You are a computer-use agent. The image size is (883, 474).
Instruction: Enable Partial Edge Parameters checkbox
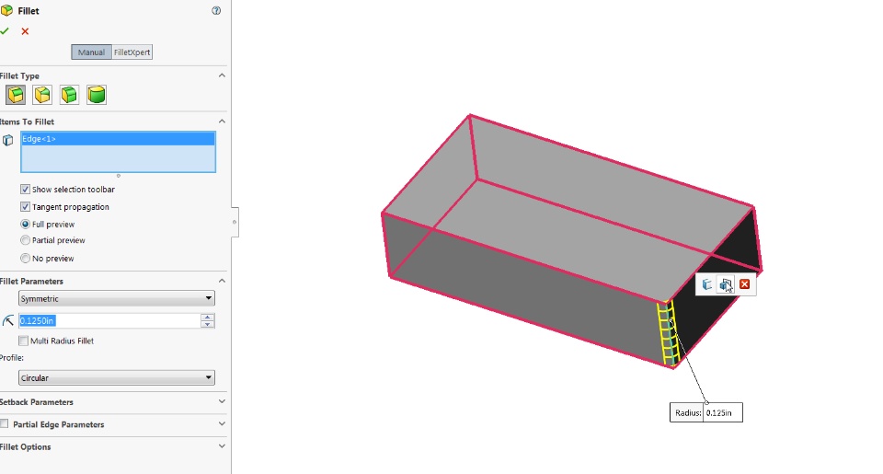pyautogui.click(x=5, y=423)
